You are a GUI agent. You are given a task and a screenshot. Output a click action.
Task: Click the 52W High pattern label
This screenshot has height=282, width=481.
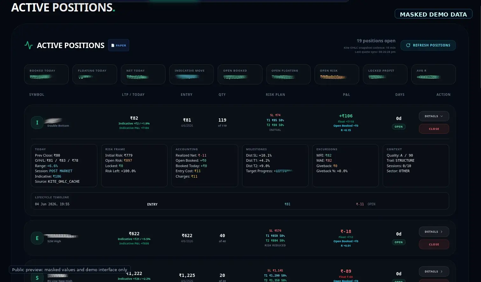coord(54,241)
